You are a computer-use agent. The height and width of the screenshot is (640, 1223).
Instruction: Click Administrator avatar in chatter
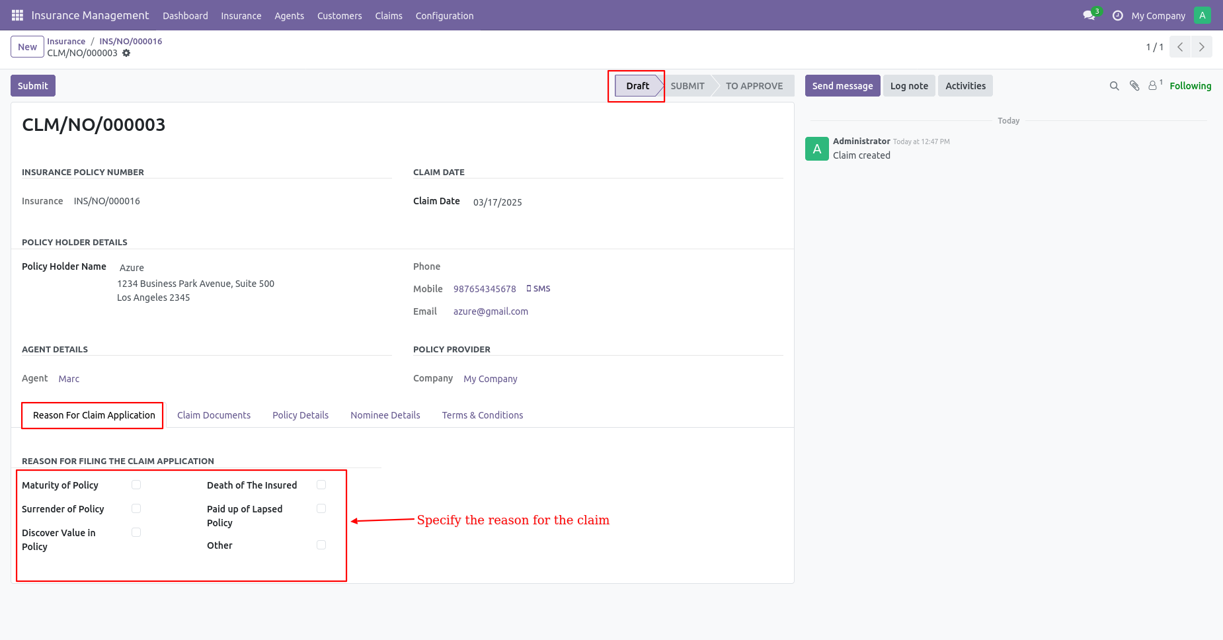(817, 149)
